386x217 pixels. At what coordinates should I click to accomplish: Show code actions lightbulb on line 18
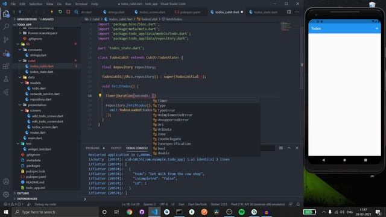pos(100,95)
